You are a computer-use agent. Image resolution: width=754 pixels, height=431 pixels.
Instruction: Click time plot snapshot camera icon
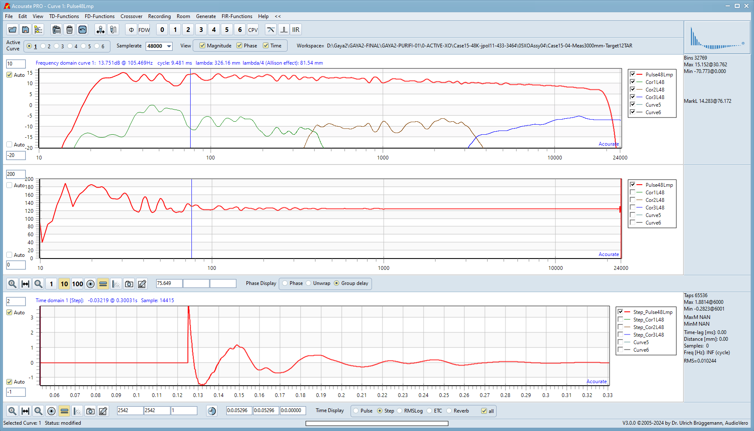click(x=90, y=411)
